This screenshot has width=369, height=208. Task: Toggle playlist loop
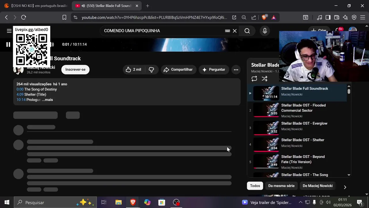click(254, 79)
